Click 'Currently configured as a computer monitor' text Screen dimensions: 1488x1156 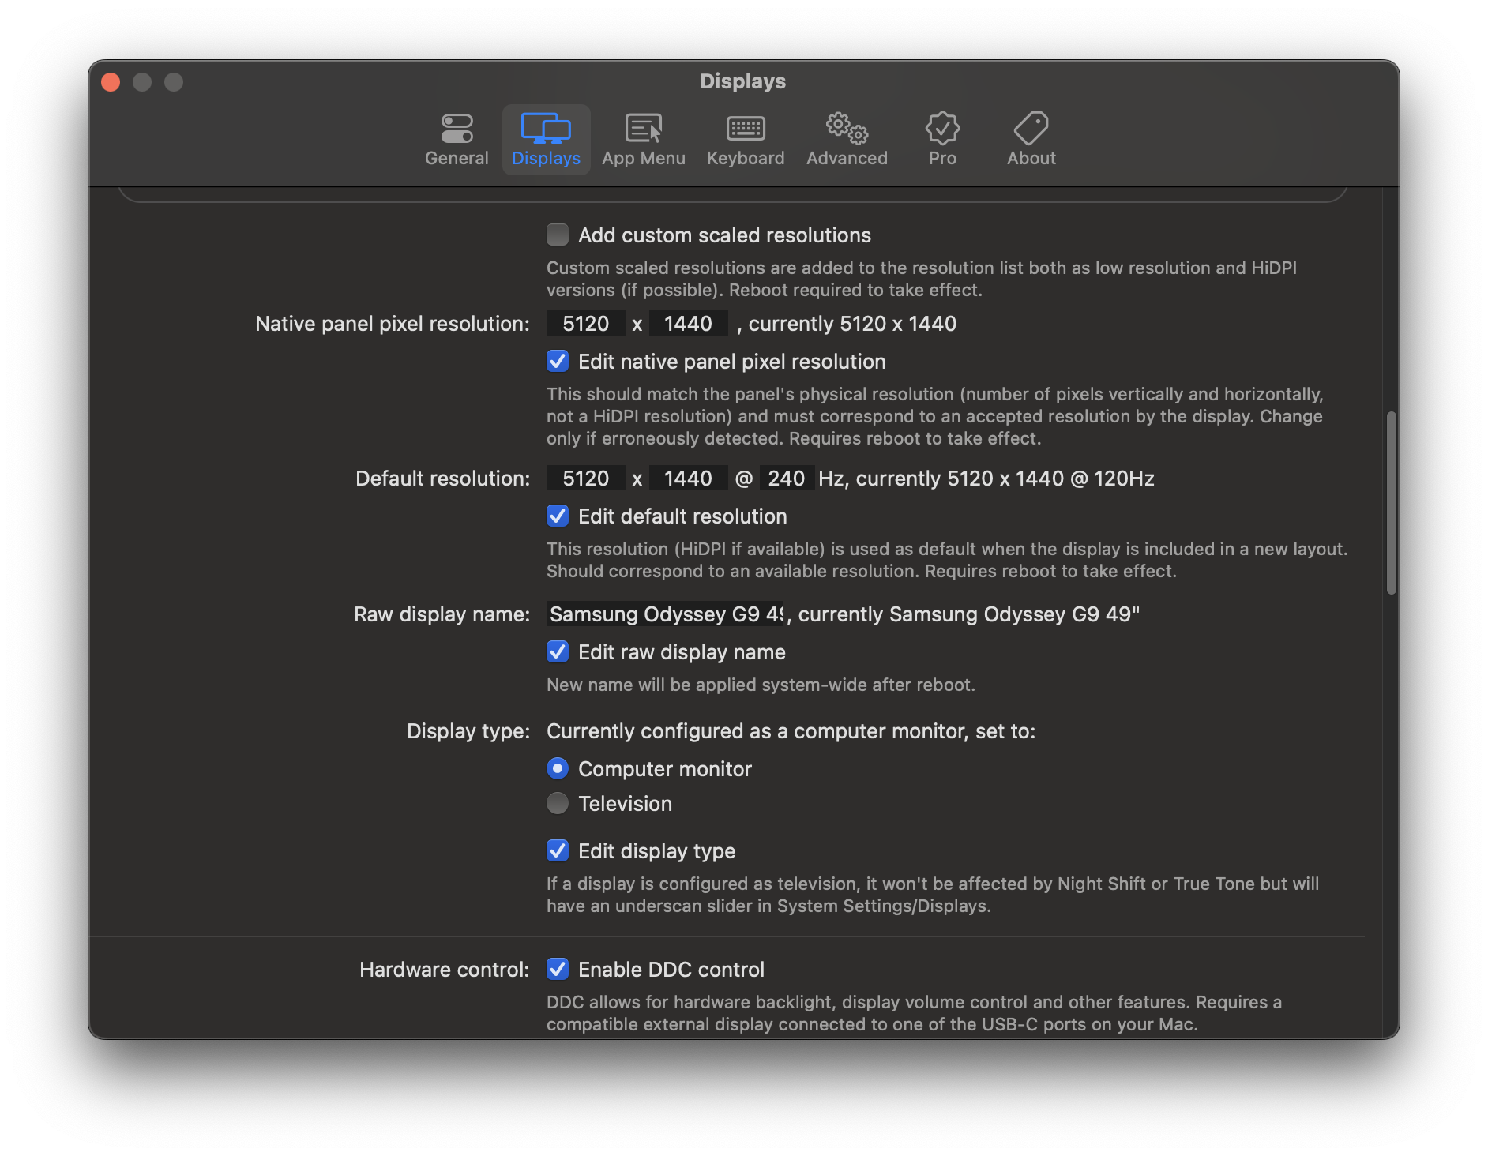757,731
